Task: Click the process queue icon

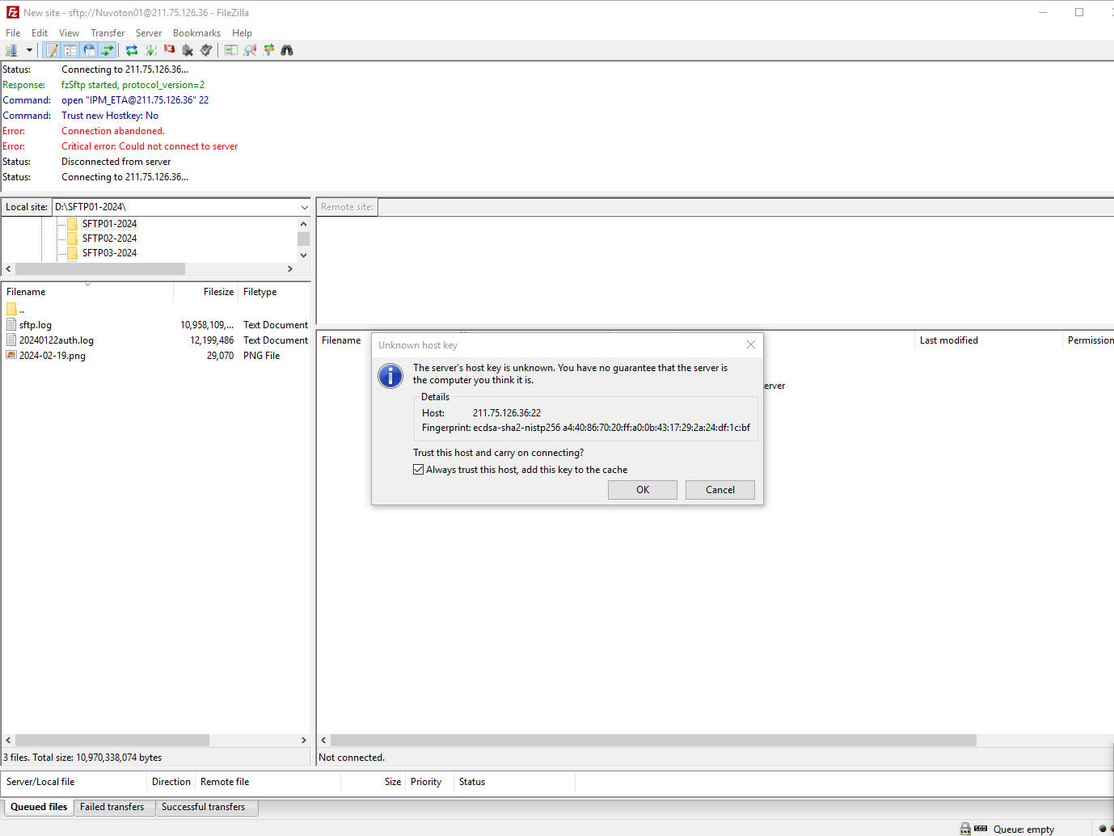Action: 151,50
